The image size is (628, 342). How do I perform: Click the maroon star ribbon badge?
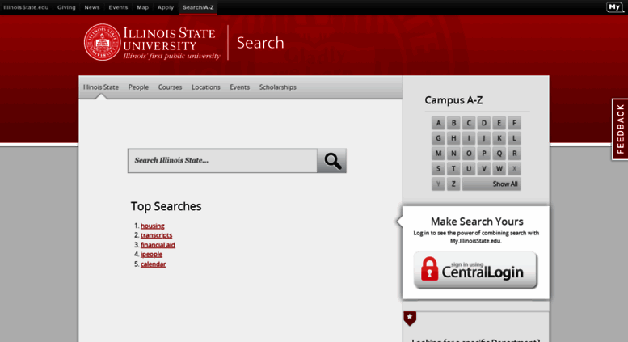[410, 318]
